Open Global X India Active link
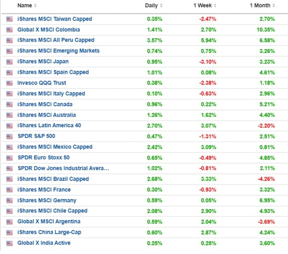 (x=44, y=243)
